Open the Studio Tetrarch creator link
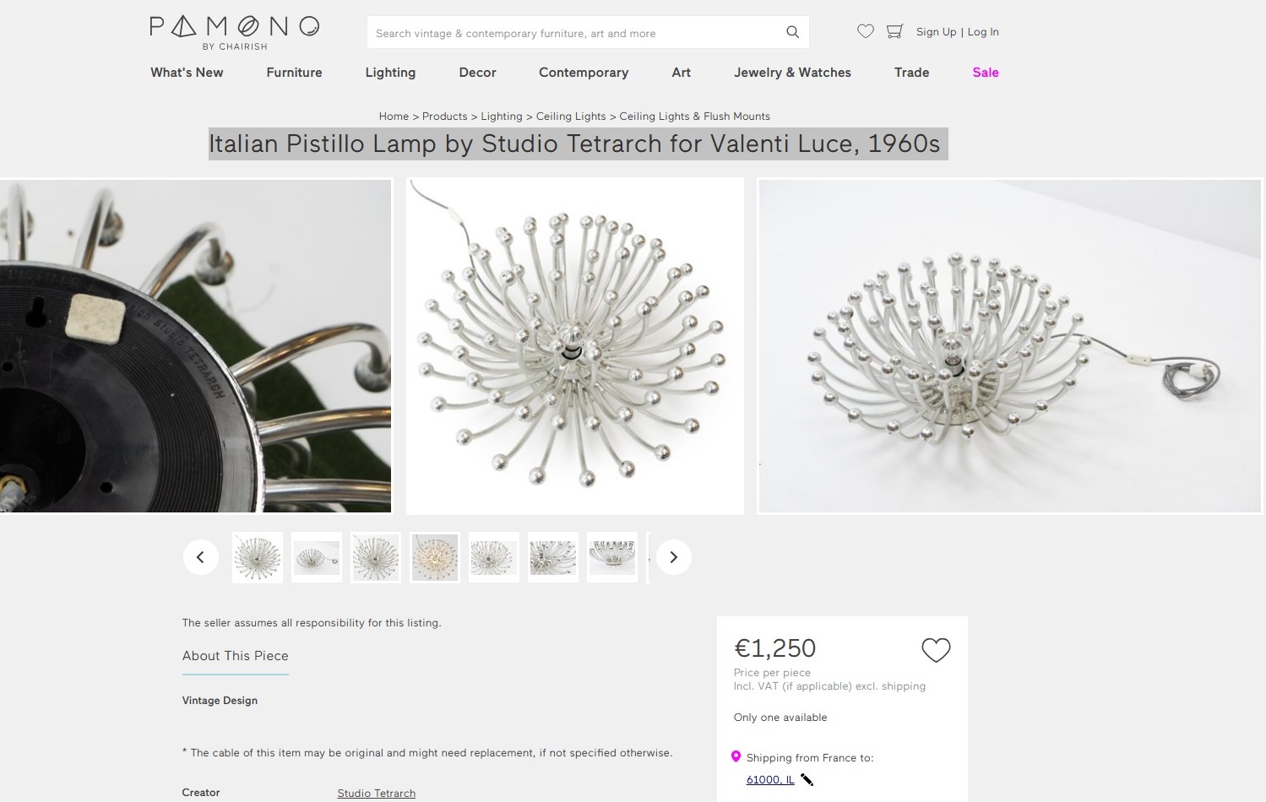 (x=376, y=794)
